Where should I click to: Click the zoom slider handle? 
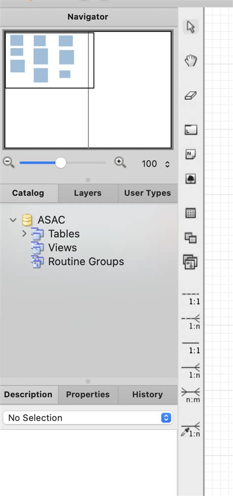tap(60, 163)
